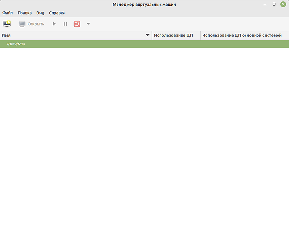Open the Правка menu
This screenshot has width=289, height=239.
(24, 13)
